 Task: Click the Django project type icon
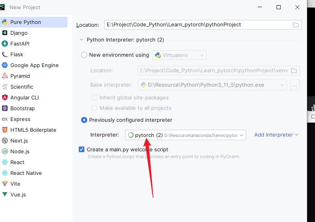pos(5,33)
